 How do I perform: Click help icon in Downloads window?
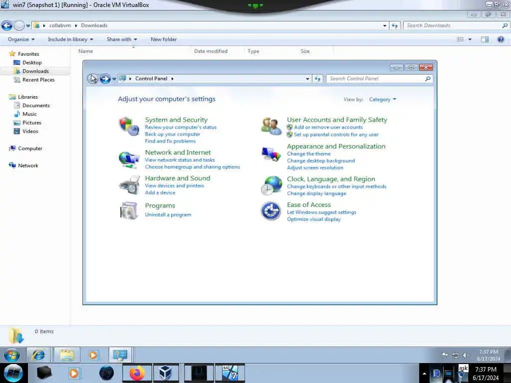coord(501,39)
